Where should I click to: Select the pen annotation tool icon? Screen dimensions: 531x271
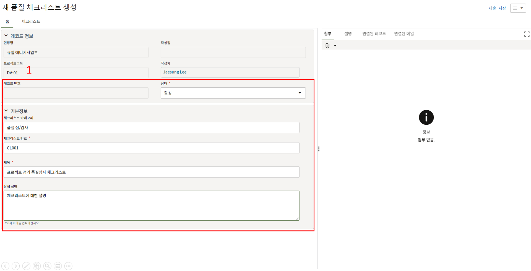point(26,266)
